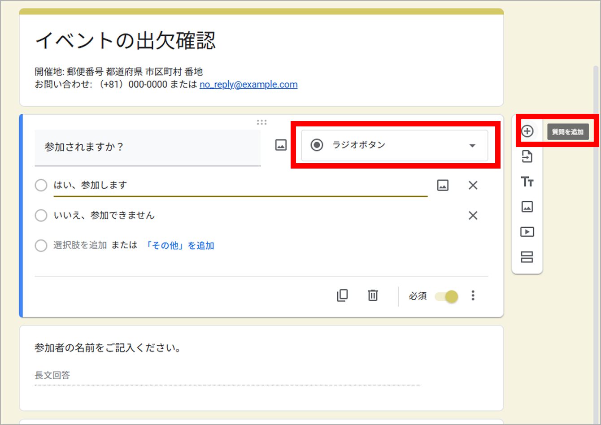
Task: Add image to the question title
Action: tap(281, 145)
